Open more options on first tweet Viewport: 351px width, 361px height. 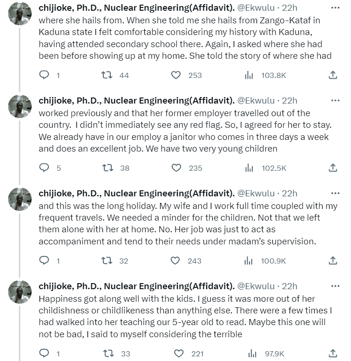(335, 8)
